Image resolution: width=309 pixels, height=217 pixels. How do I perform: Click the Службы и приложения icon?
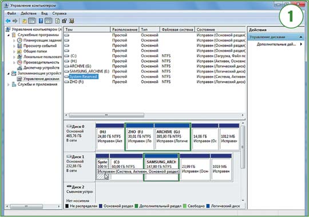(14, 85)
